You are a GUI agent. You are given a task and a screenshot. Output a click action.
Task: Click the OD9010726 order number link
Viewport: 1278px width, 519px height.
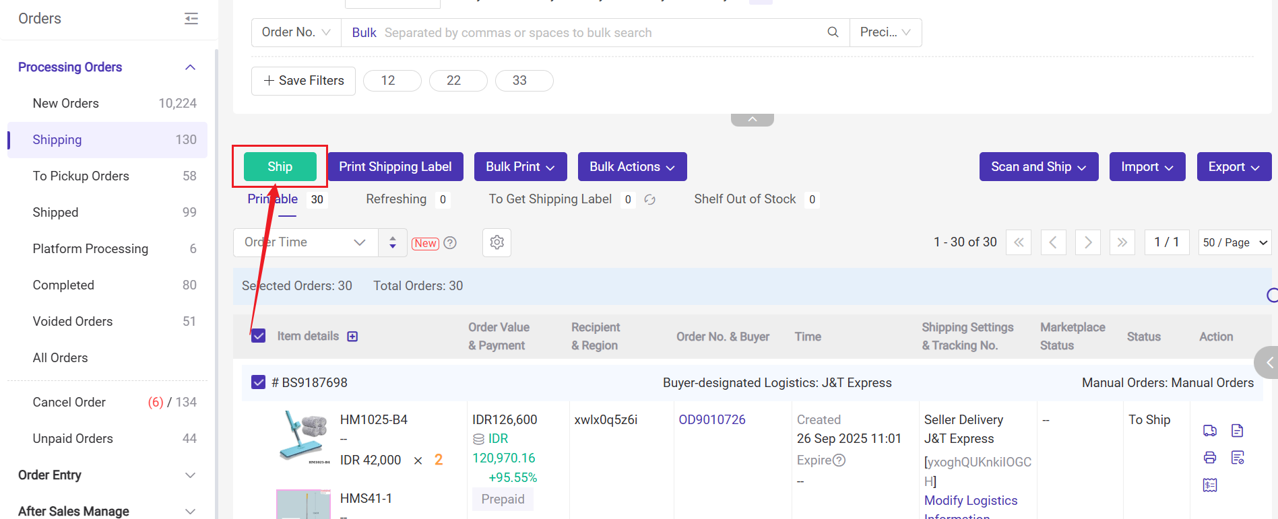pos(711,420)
